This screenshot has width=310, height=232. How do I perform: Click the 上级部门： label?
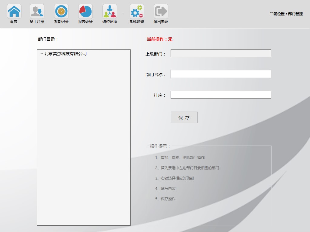155,54
